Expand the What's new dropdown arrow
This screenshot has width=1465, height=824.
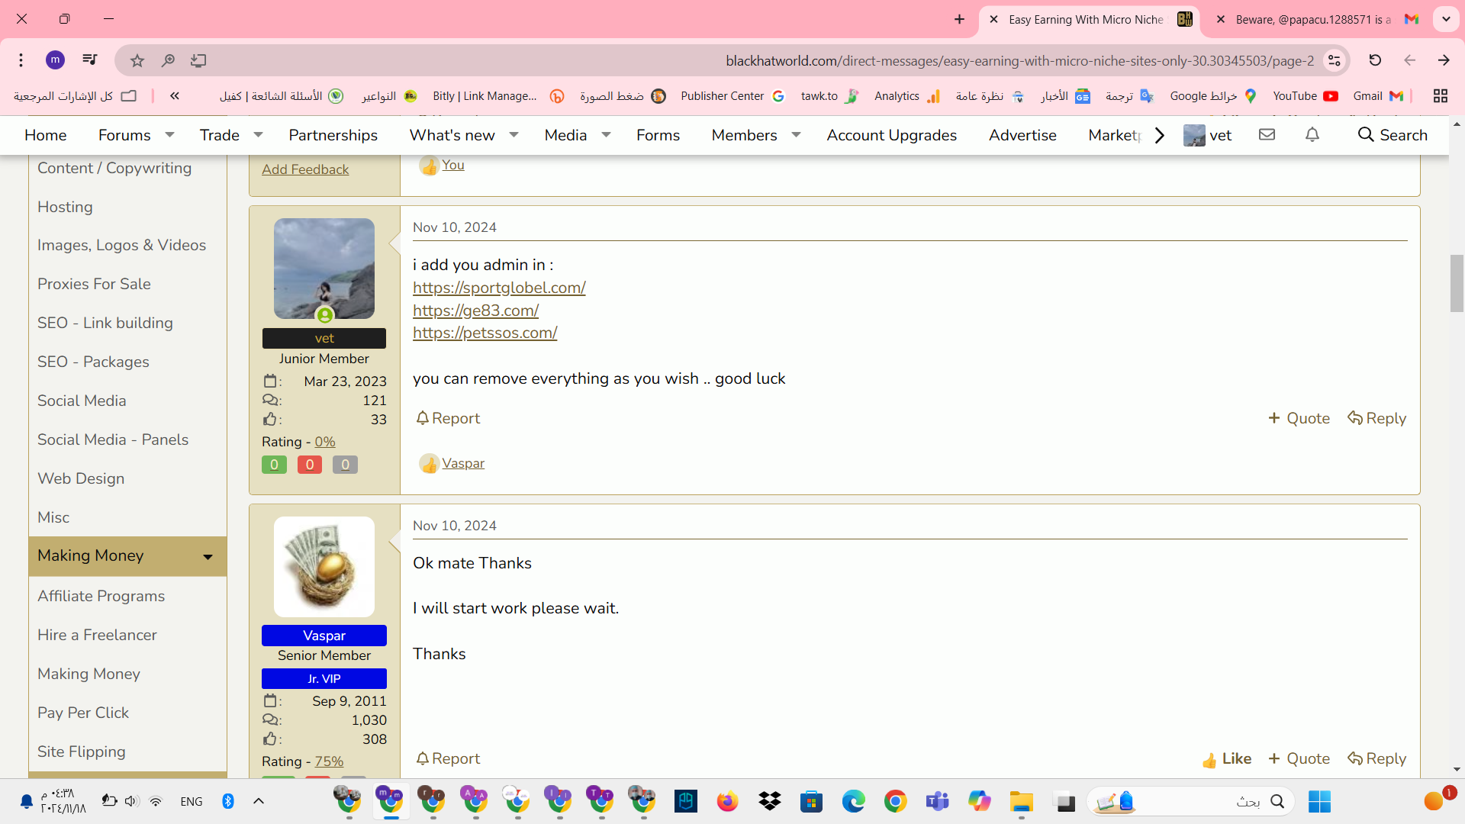pyautogui.click(x=514, y=135)
